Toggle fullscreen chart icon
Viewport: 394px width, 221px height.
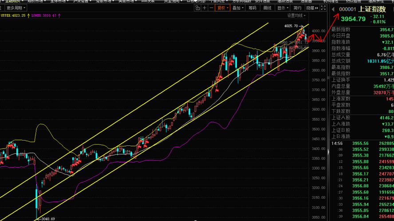tap(323, 8)
